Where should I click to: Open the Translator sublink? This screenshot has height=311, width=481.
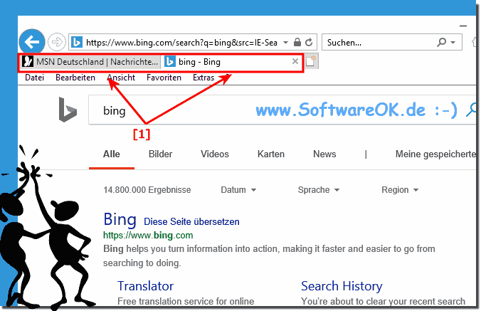click(x=145, y=286)
